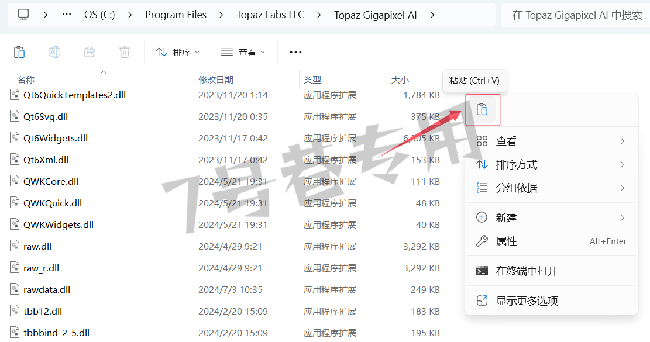650x342 pixels.
Task: Select the file name QWKQuick.dll
Action: pos(53,203)
